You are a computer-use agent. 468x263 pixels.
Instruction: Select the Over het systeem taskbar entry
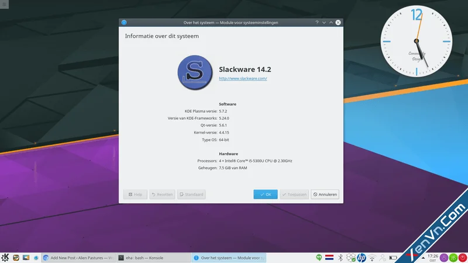coord(229,258)
